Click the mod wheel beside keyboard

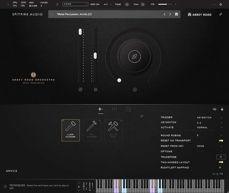[x=90, y=186]
